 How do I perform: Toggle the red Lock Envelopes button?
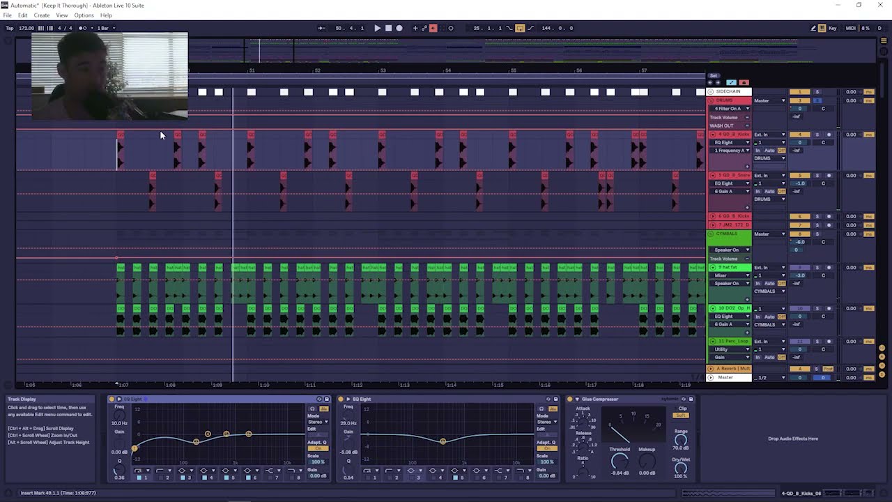(x=743, y=82)
